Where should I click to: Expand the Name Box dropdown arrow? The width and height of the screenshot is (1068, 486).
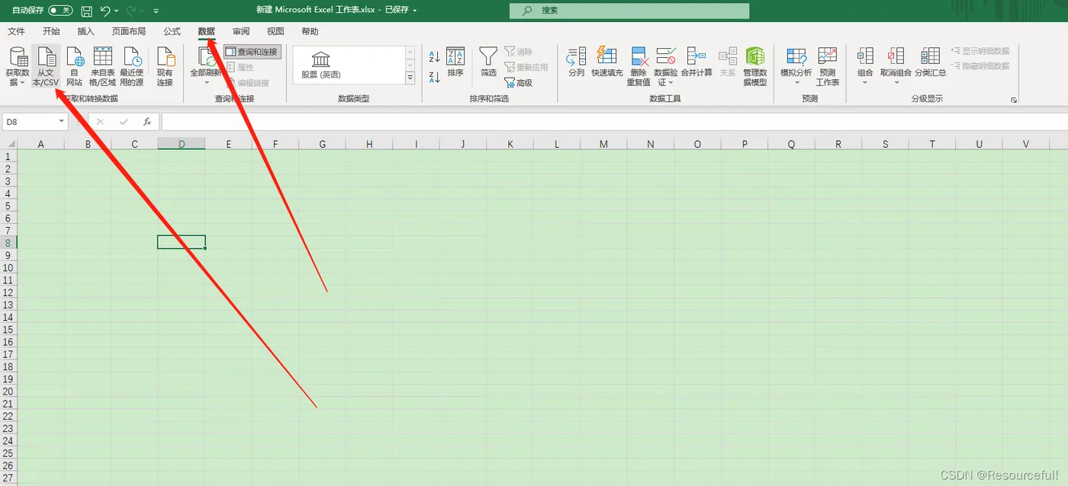click(62, 122)
